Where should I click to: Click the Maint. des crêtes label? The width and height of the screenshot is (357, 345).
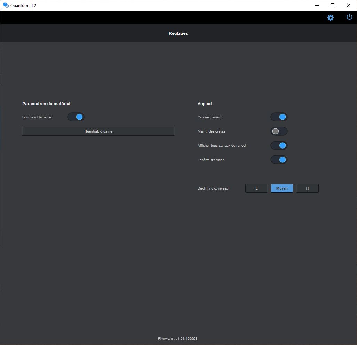click(211, 131)
